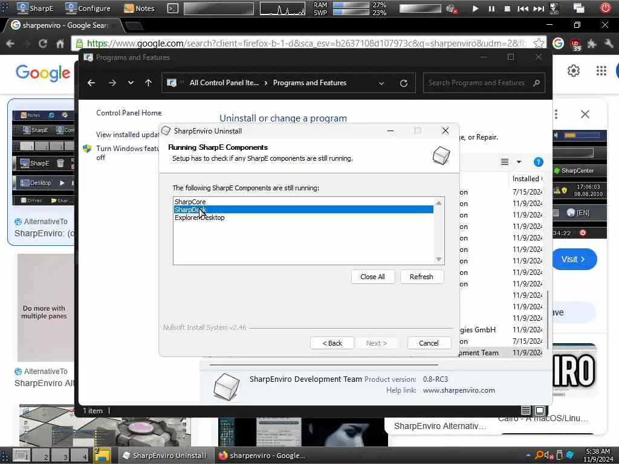Screen dimensions: 619x464
Task: Click the RAM usage meter bar
Action: tap(351, 5)
